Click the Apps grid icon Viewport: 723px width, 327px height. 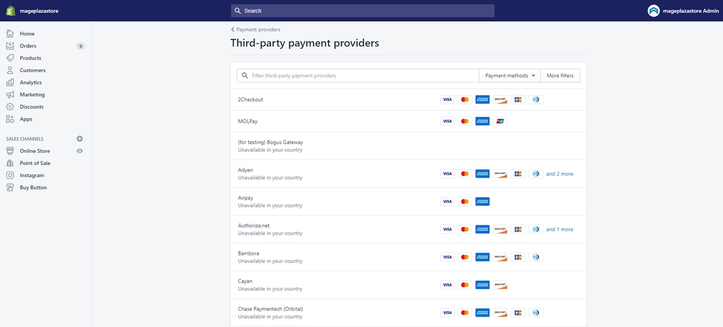pyautogui.click(x=10, y=119)
